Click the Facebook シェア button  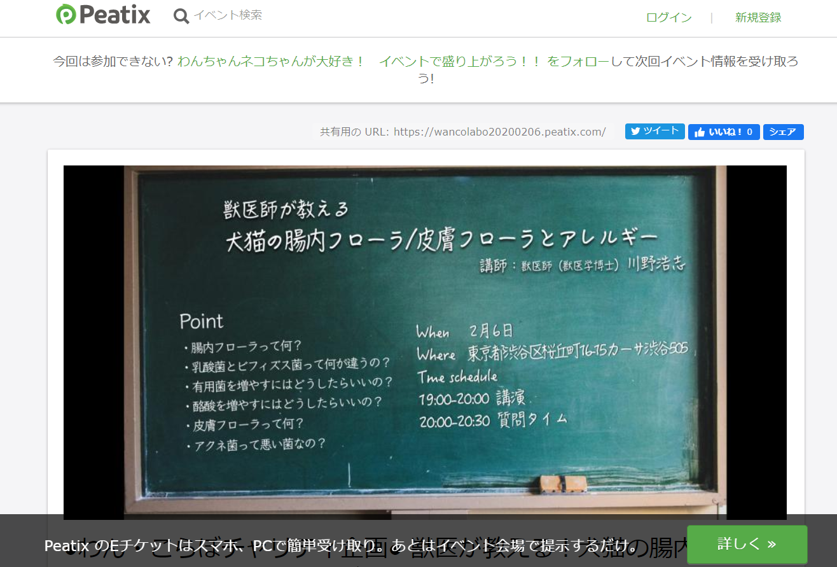coord(784,132)
